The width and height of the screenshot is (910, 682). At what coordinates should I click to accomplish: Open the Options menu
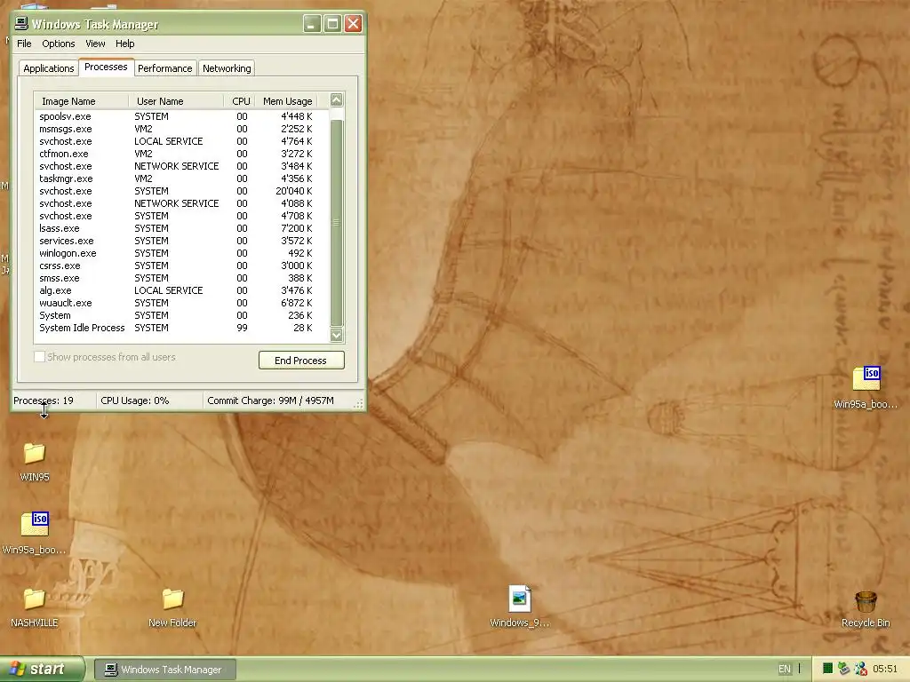[x=59, y=44]
